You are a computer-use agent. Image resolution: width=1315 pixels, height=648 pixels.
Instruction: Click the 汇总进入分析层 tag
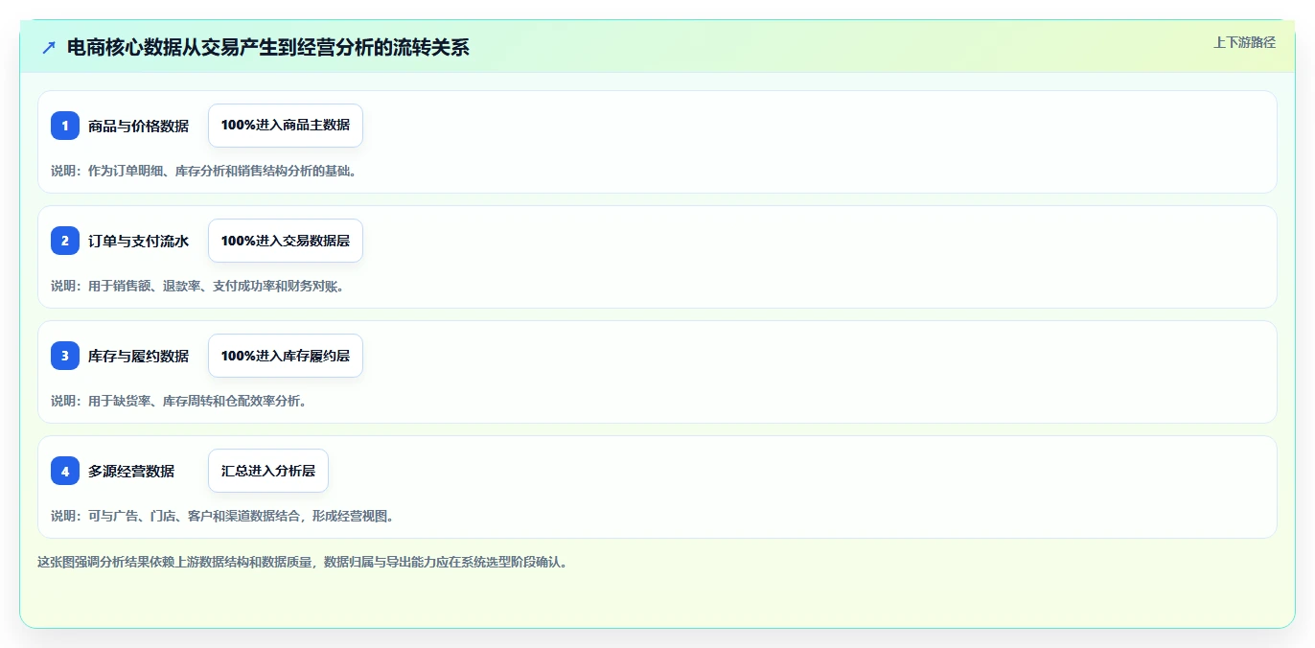point(268,471)
